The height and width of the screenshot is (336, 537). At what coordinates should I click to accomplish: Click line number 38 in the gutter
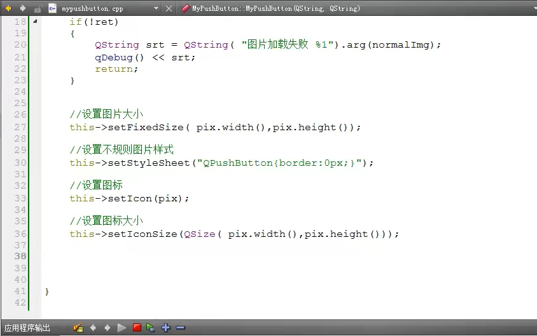click(20, 256)
